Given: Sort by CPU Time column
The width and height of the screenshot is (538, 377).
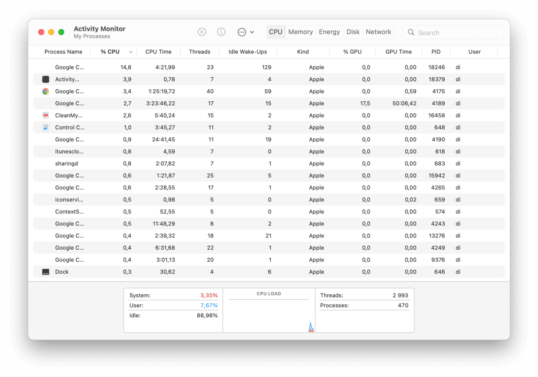Looking at the screenshot, I should (158, 52).
